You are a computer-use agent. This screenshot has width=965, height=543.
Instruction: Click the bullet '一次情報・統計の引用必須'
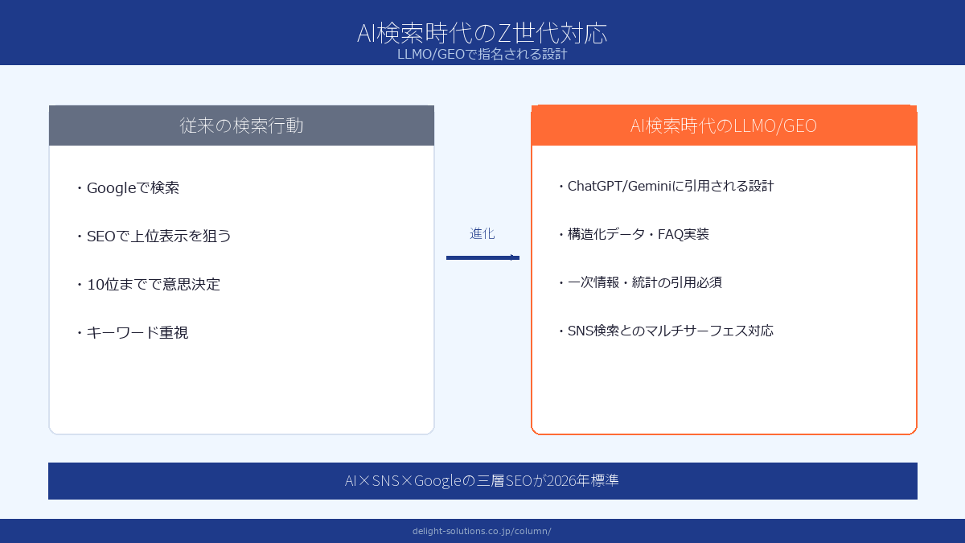click(x=639, y=283)
